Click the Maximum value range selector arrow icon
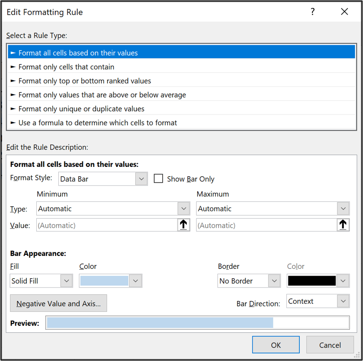Image resolution: width=363 pixels, height=361 pixels. (x=343, y=225)
